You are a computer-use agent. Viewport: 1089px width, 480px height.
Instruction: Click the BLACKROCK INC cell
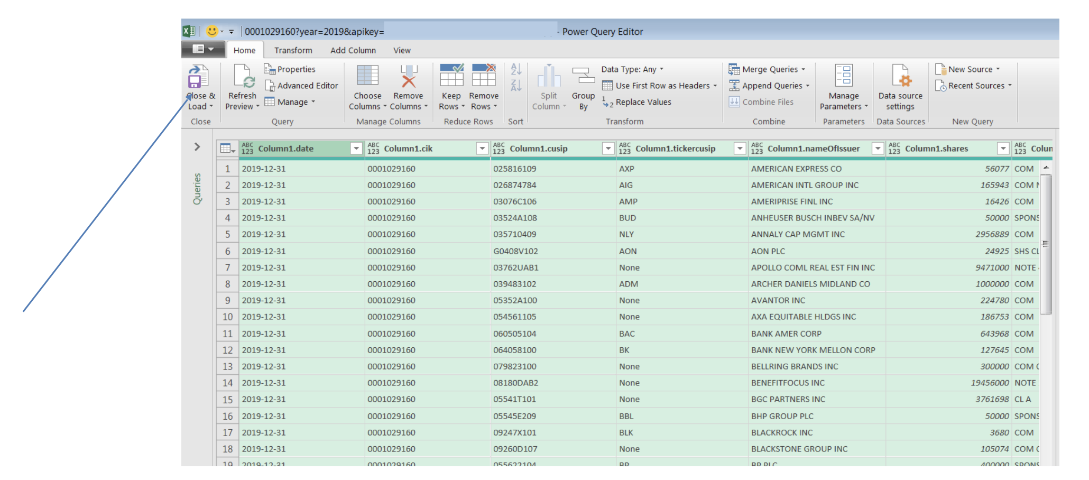pyautogui.click(x=817, y=432)
